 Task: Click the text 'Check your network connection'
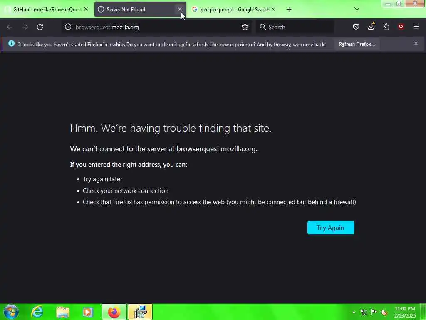click(x=126, y=191)
